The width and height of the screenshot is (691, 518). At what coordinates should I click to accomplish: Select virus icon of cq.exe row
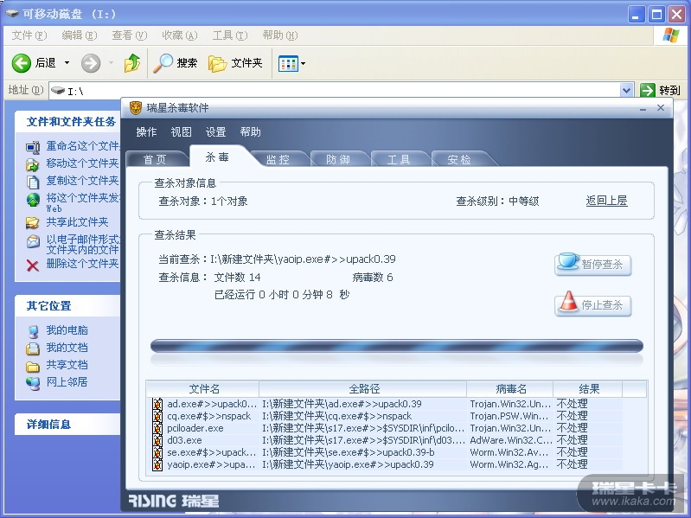click(157, 416)
